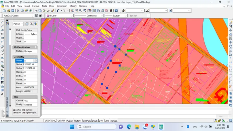Toggle LWT lineweight display

tap(107, 121)
